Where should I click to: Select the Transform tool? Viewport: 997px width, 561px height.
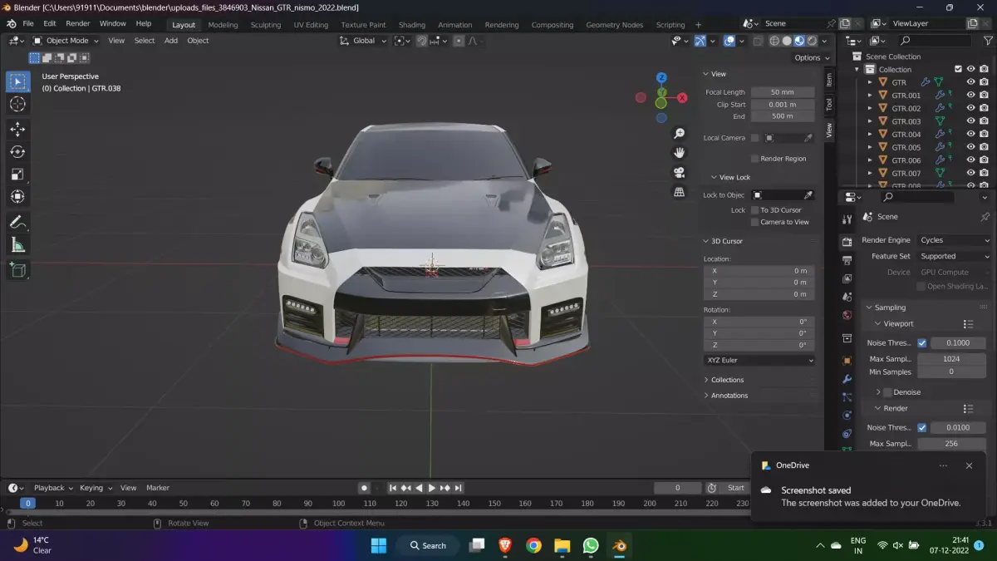tap(17, 196)
